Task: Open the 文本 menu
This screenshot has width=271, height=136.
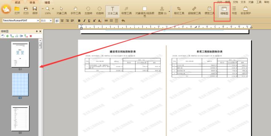Action: pyautogui.click(x=243, y=2)
